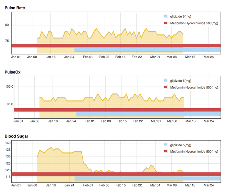Click the Jan 16 date label under Blood Sugar chart

click(x=51, y=186)
